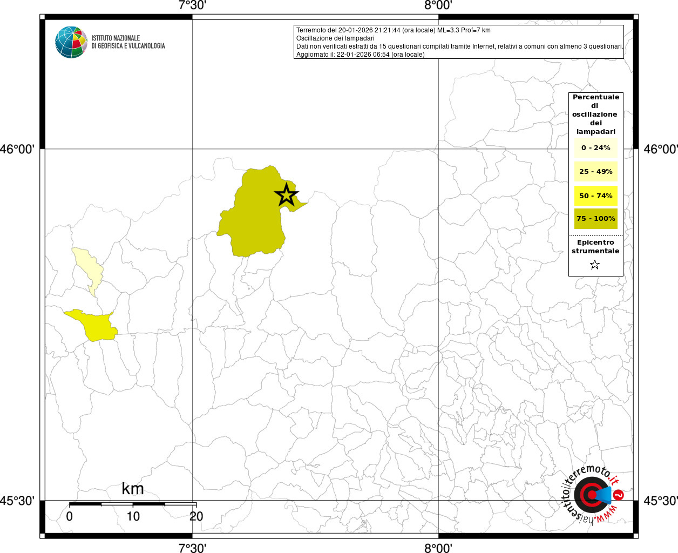Screen dimensions: 678x553
Task: Click the INGV globe logo
Action: (71, 42)
